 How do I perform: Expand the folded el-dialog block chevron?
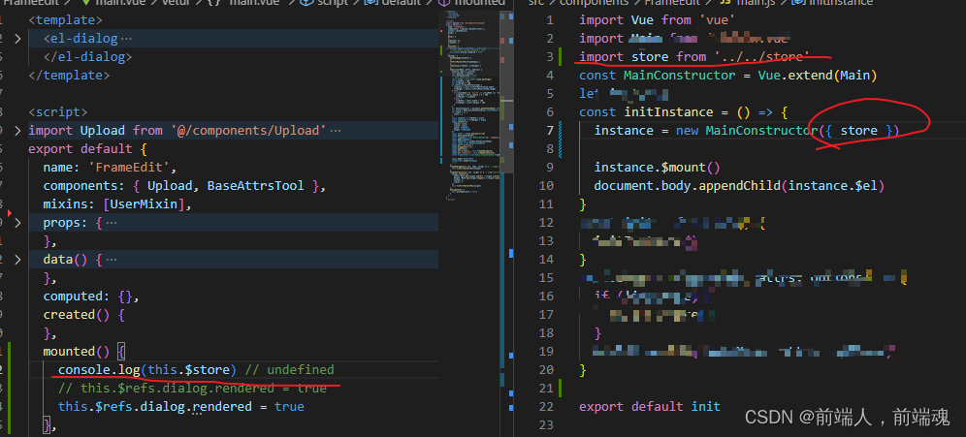(x=17, y=39)
